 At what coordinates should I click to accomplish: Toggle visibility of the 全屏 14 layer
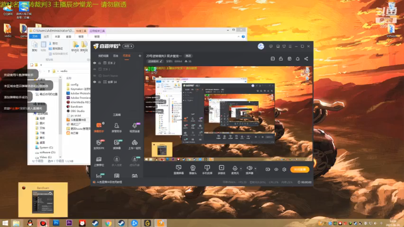pos(95,82)
